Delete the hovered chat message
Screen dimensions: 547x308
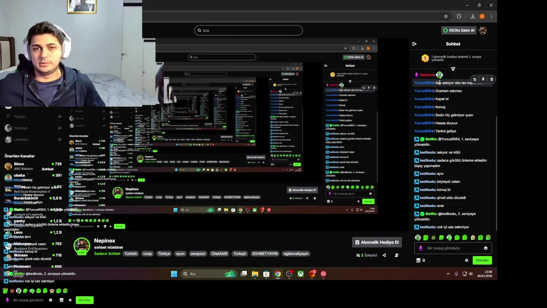[491, 80]
